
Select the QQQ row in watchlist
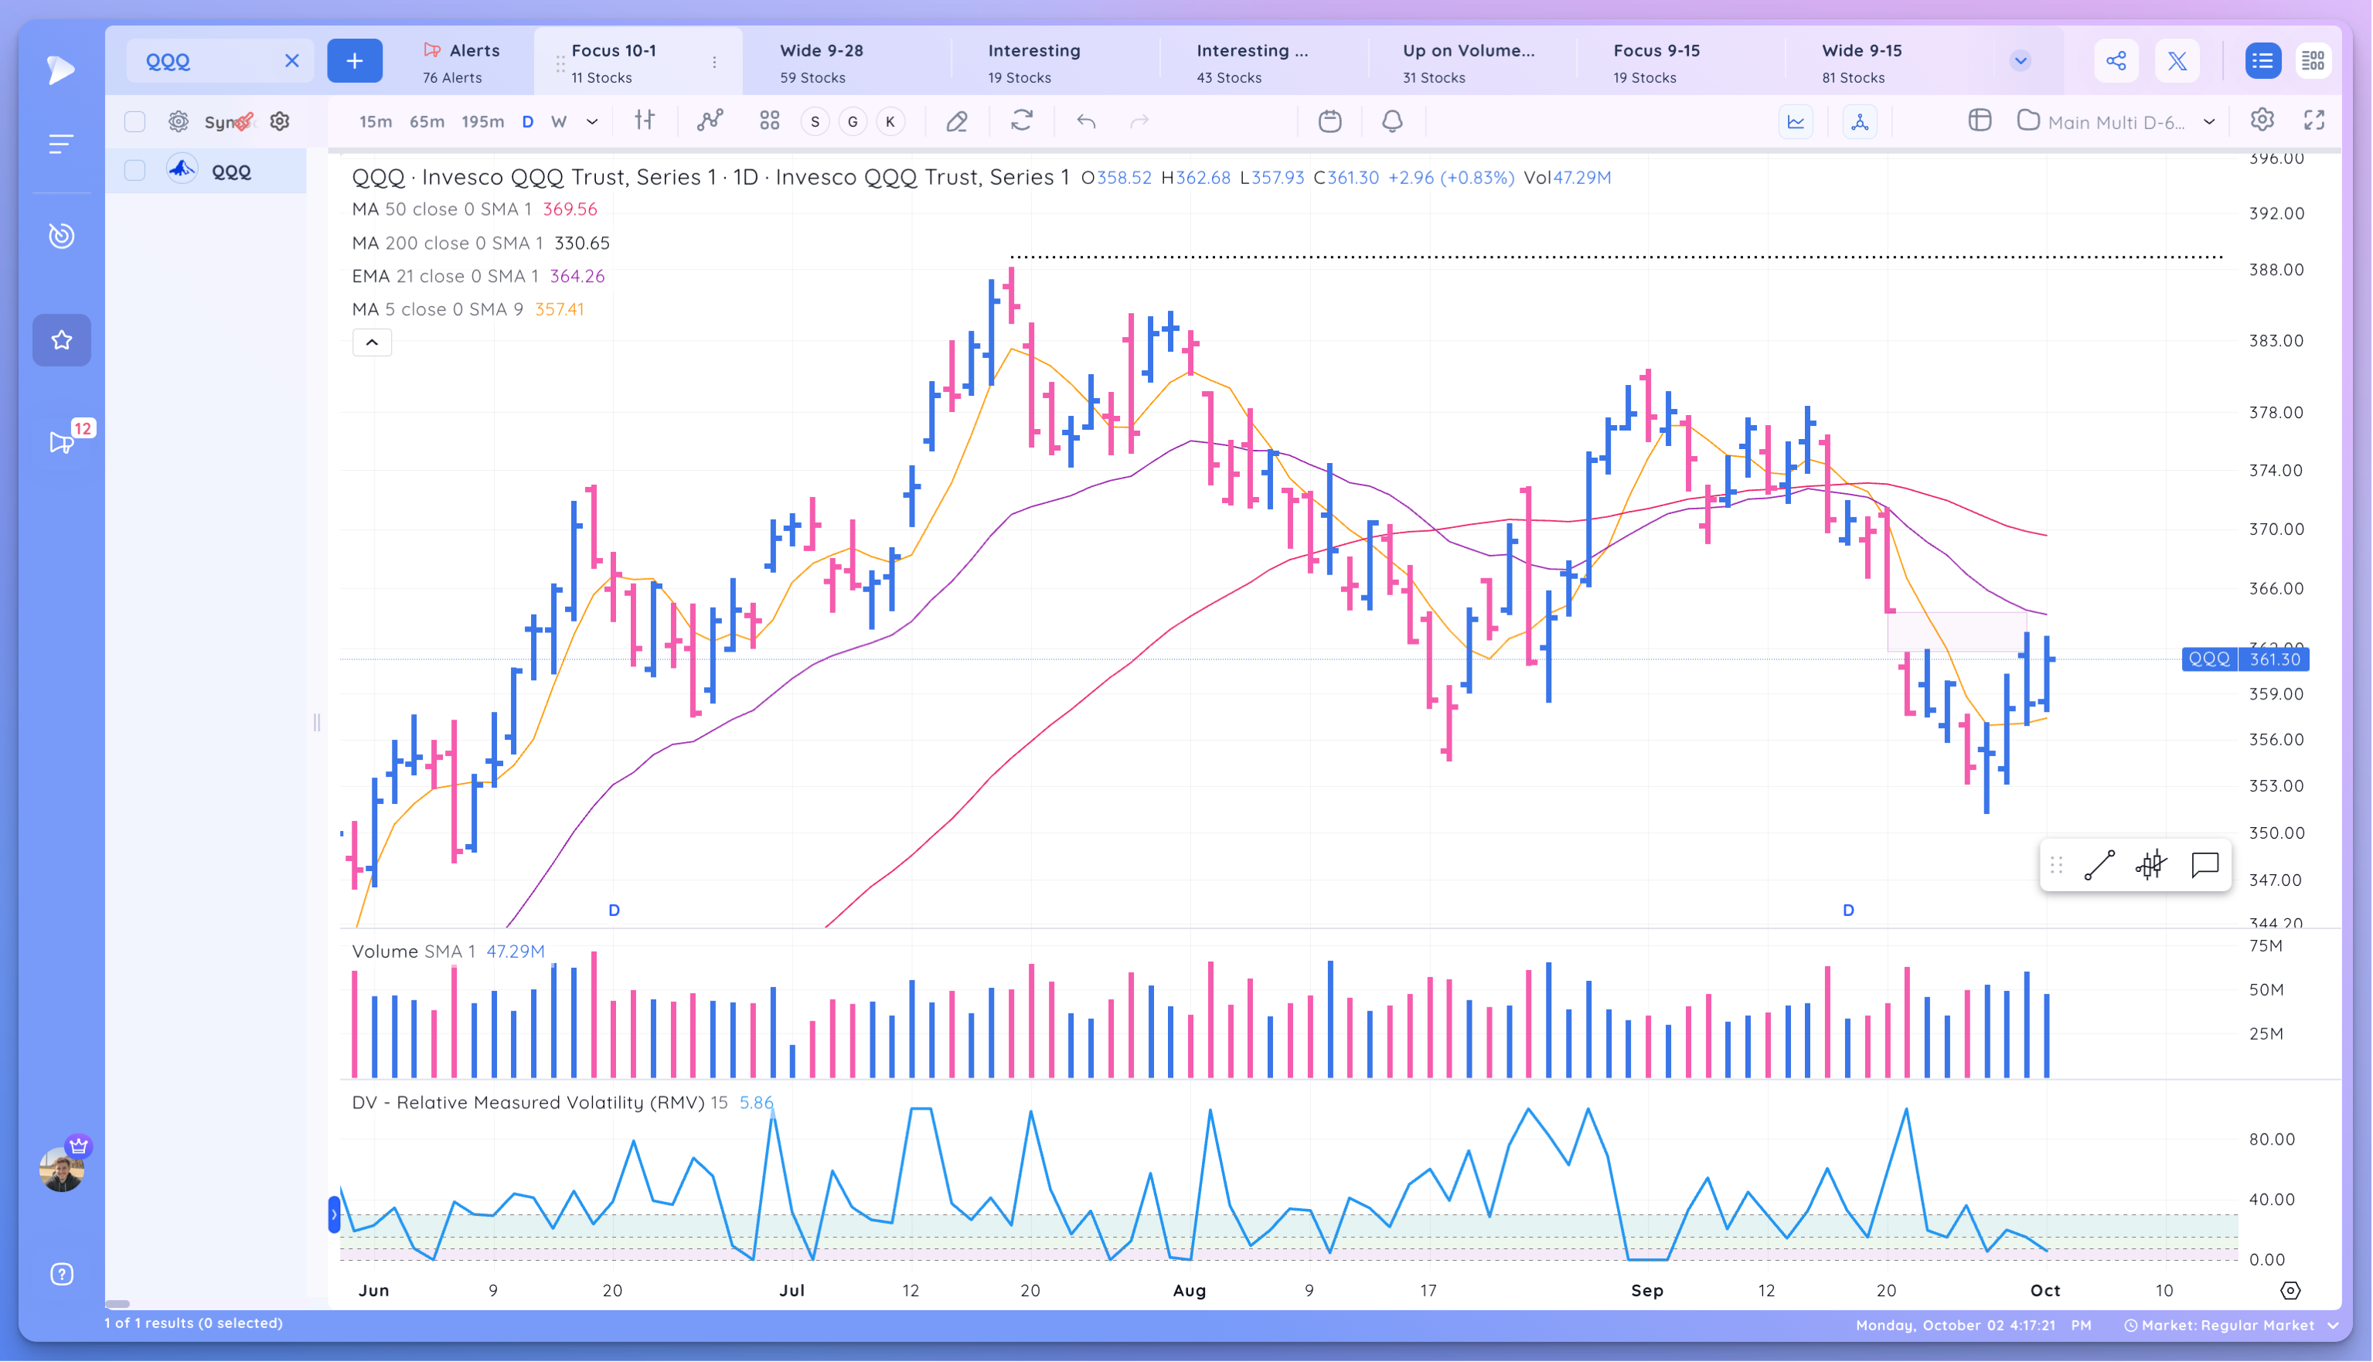pyautogui.click(x=206, y=171)
